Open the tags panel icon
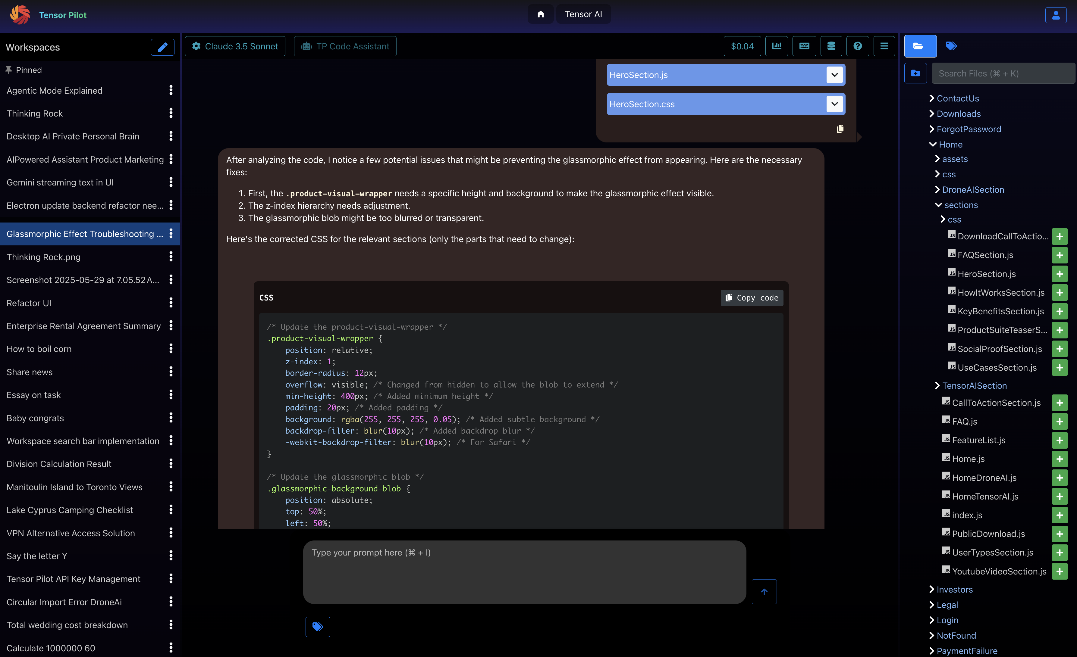Screen dimensions: 1077x657 tap(951, 46)
